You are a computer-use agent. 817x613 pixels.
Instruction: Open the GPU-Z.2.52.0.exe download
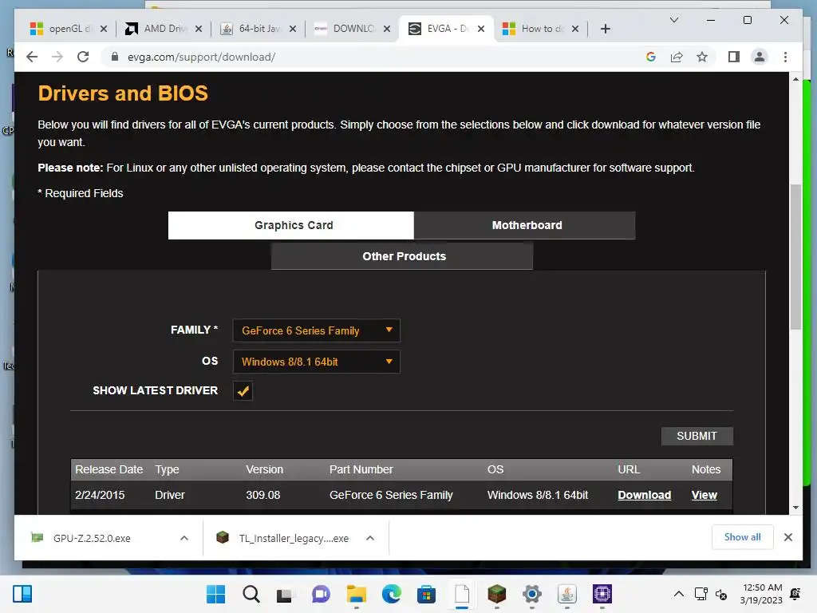pyautogui.click(x=92, y=538)
